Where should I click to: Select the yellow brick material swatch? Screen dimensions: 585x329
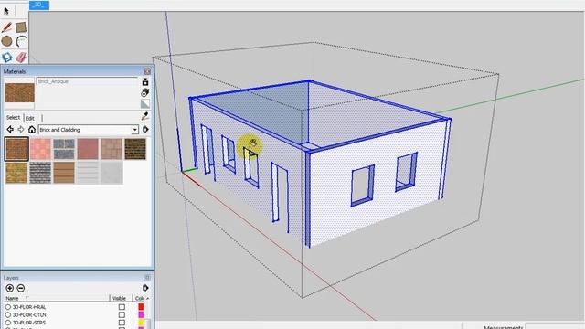point(16,173)
